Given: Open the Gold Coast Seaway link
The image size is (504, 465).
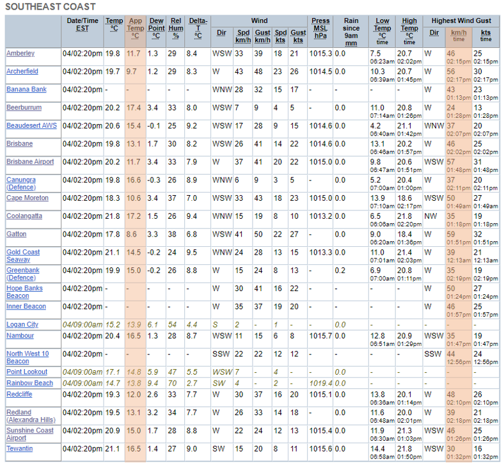Looking at the screenshot, I should [x=23, y=256].
